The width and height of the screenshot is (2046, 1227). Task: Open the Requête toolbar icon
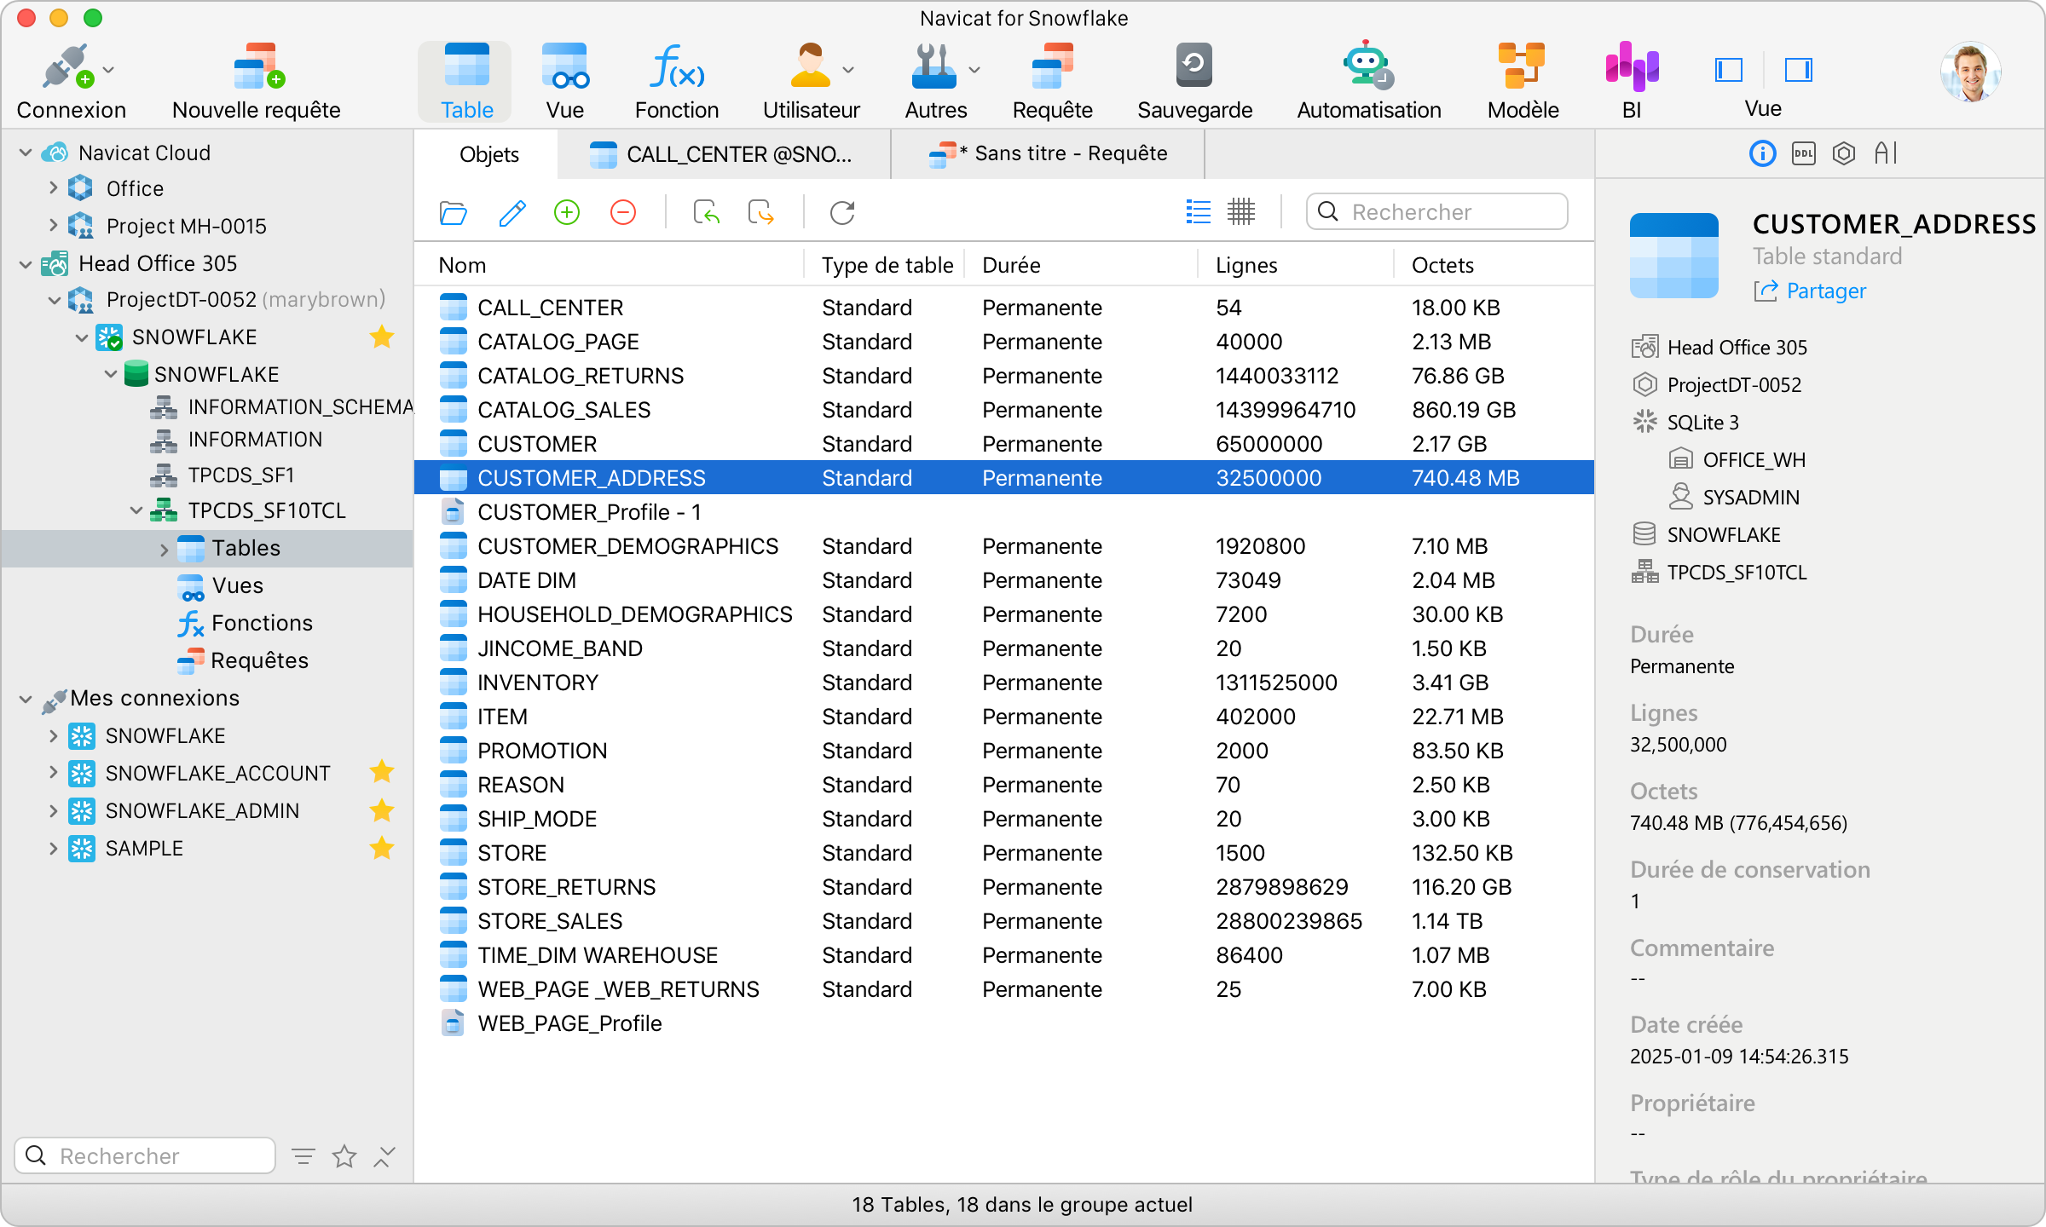click(1052, 66)
